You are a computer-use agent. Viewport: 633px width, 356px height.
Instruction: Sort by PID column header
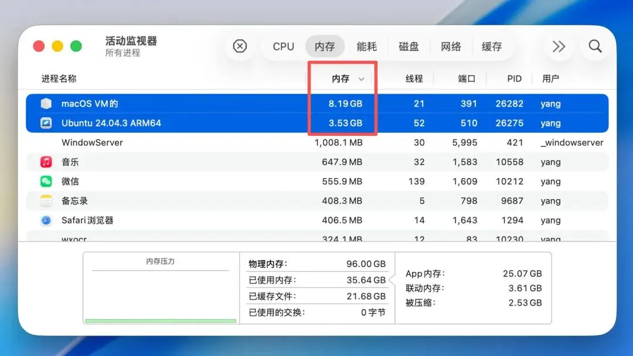[515, 78]
